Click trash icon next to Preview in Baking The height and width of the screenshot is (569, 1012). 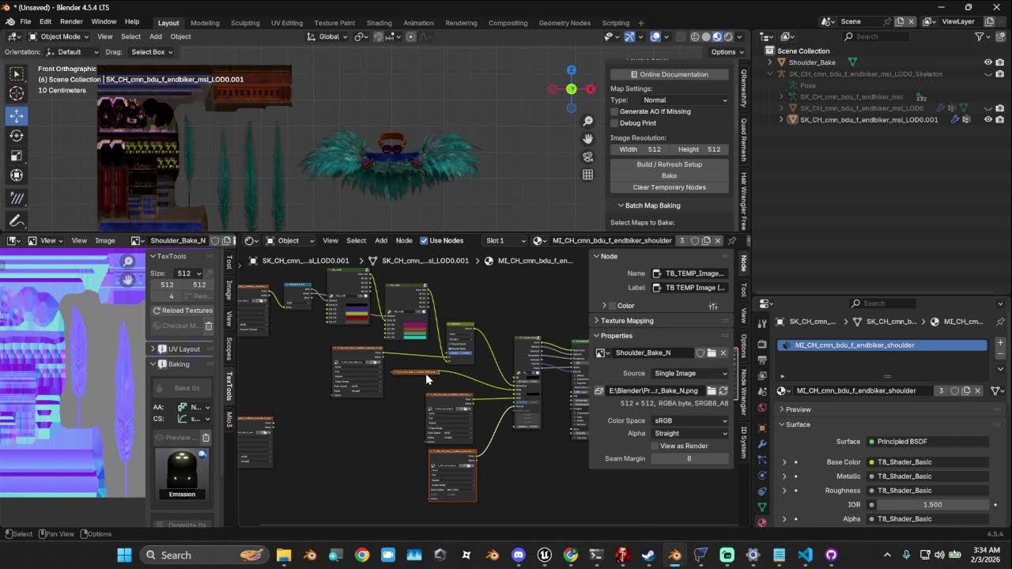(206, 438)
